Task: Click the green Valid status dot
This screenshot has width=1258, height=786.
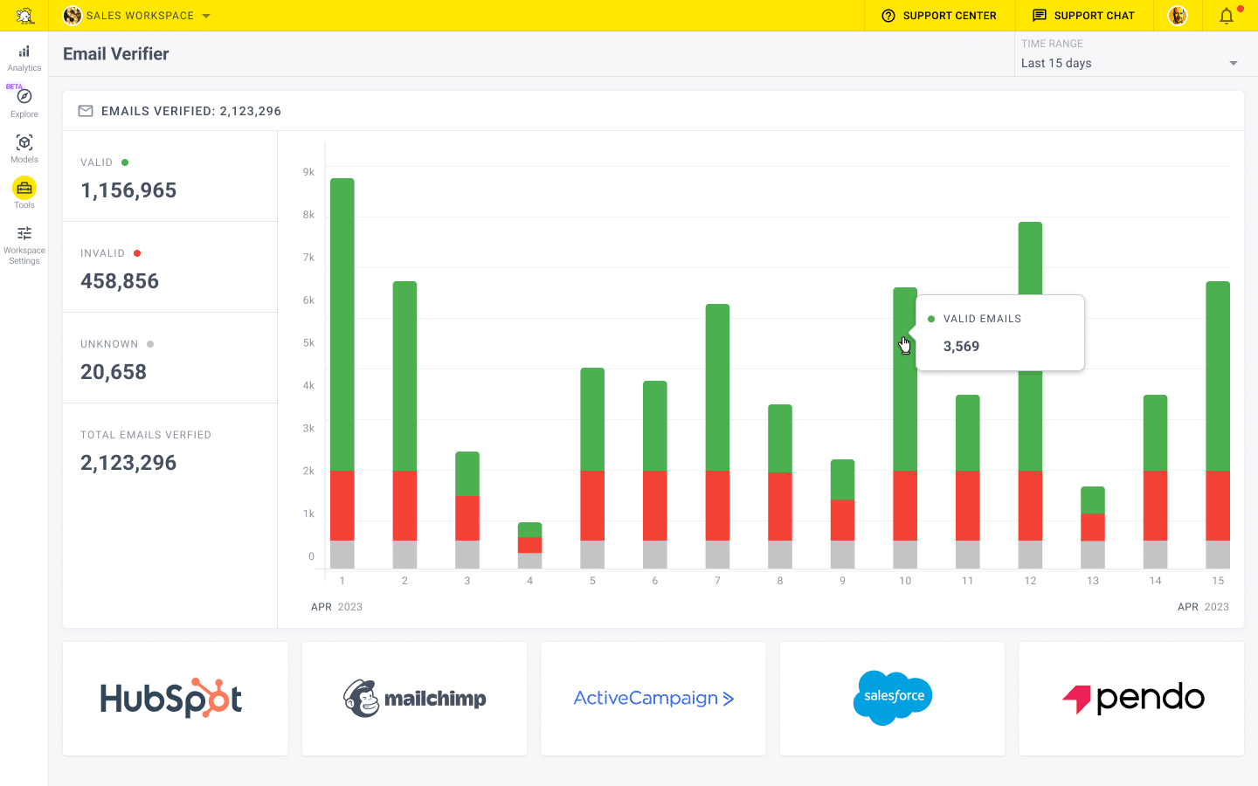Action: click(x=125, y=162)
